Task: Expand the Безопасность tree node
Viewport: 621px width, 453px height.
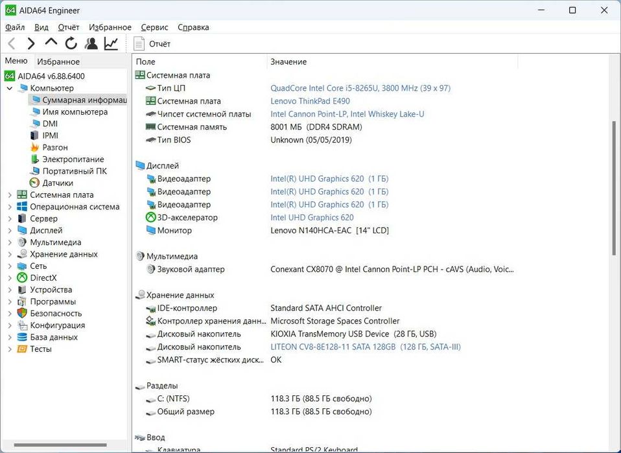Action: point(10,313)
